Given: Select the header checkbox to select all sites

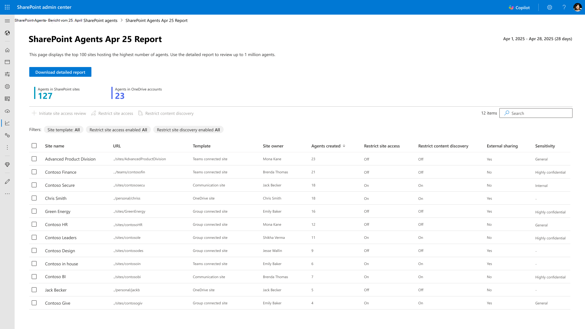Looking at the screenshot, I should coord(34,146).
